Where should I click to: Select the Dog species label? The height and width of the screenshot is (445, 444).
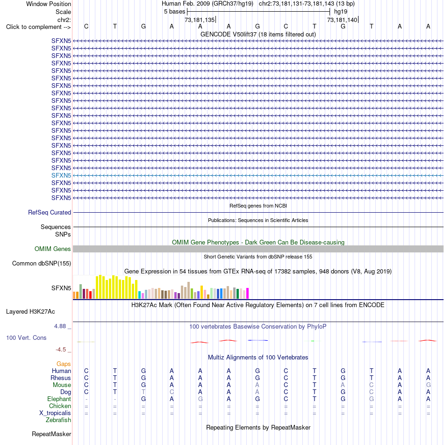65,392
